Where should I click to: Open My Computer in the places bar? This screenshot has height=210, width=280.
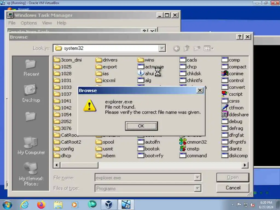click(x=31, y=145)
